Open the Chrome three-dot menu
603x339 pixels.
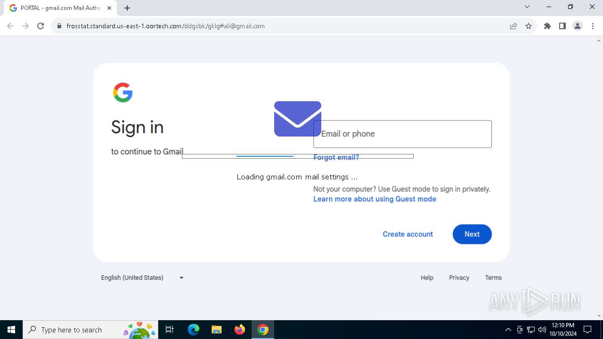(x=593, y=26)
